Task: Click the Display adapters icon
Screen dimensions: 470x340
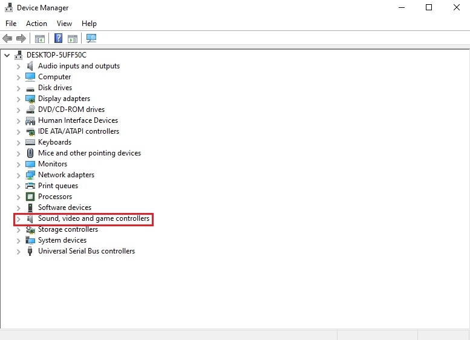Action: (30, 99)
